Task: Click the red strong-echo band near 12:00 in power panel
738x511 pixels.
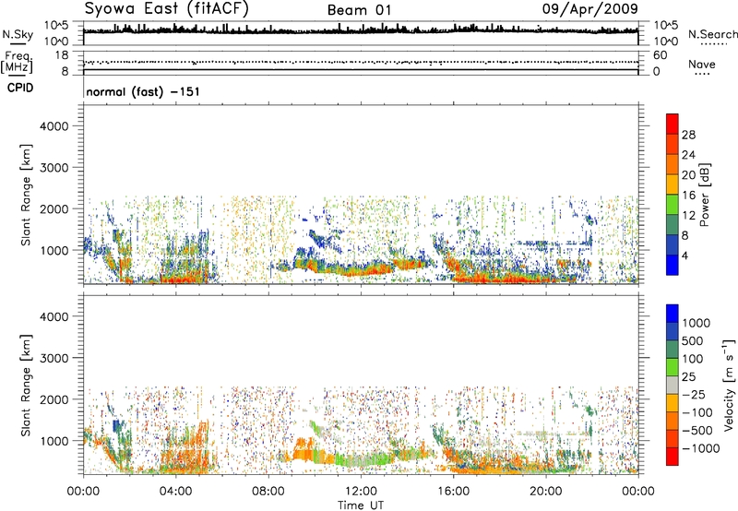Action: (363, 270)
